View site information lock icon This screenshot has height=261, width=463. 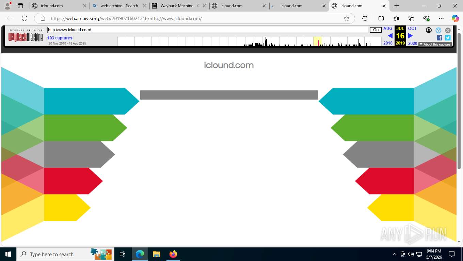(43, 18)
